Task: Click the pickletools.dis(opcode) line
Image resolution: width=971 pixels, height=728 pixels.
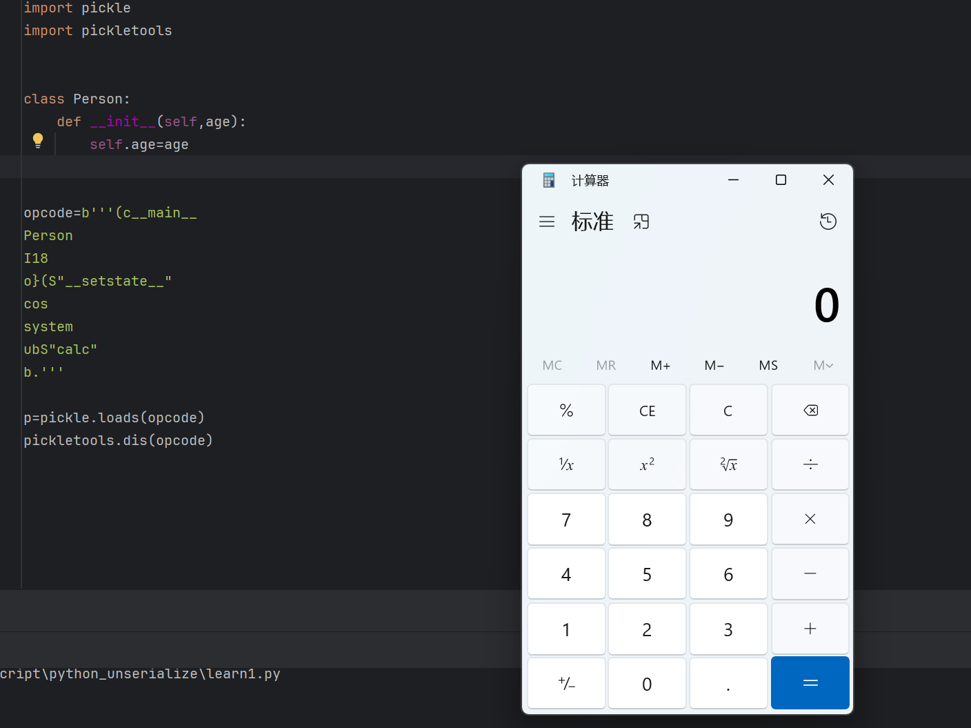Action: [x=119, y=440]
